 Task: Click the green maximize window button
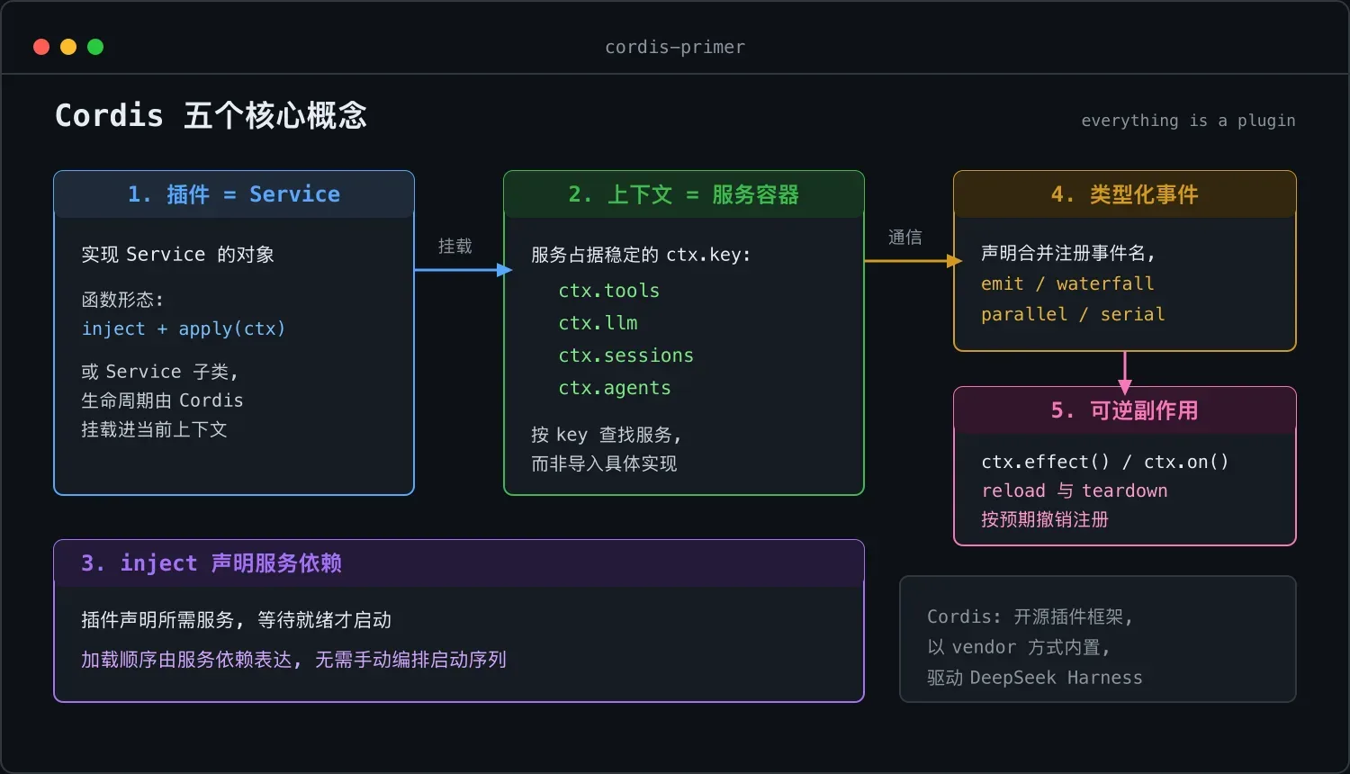tap(95, 47)
